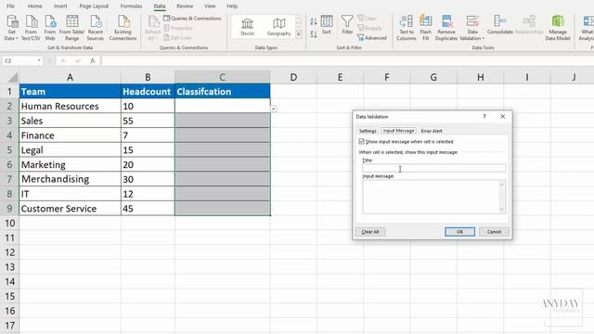Click the Title input field
Image resolution: width=594 pixels, height=334 pixels.
433,168
